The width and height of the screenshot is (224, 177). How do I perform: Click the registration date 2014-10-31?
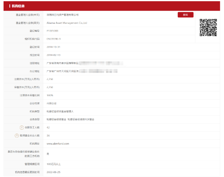click(x=53, y=47)
